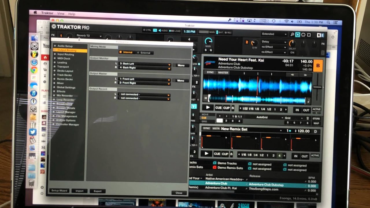370x208 pixels.
Task: Click the Native Instruments NI logo
Action: pyautogui.click(x=320, y=35)
